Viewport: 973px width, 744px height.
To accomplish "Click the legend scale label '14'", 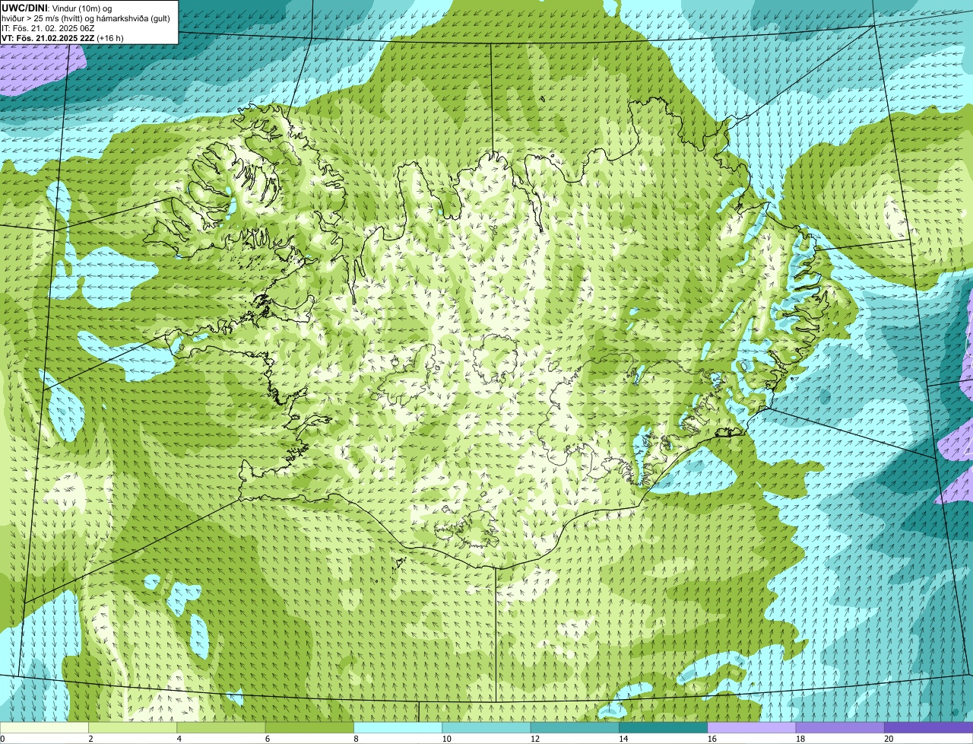I will tap(623, 739).
